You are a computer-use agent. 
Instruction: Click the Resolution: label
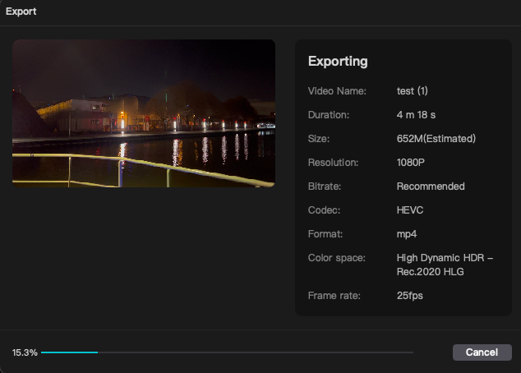[333, 163]
